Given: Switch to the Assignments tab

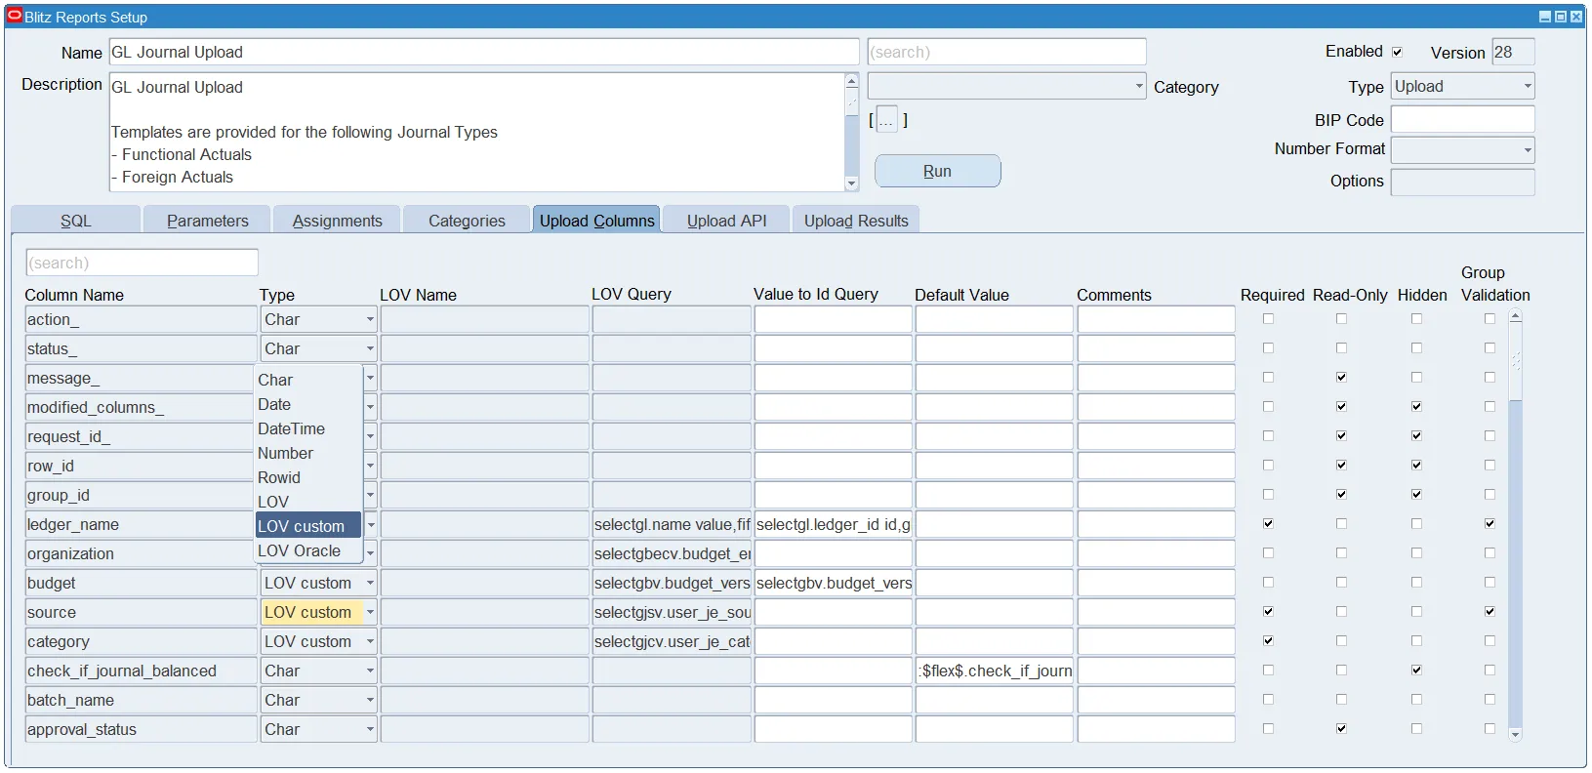Looking at the screenshot, I should 337,221.
